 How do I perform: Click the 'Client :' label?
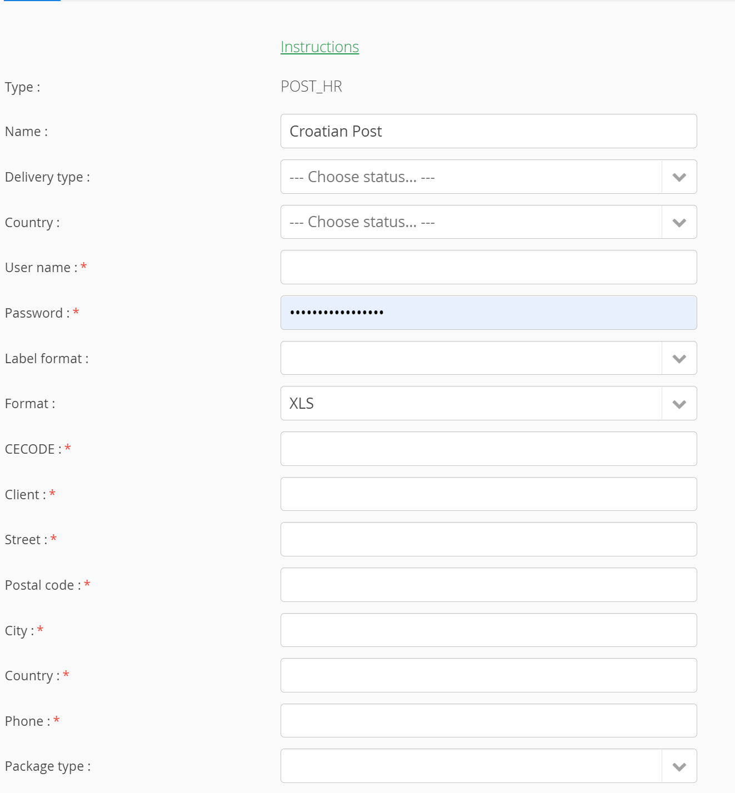click(26, 495)
